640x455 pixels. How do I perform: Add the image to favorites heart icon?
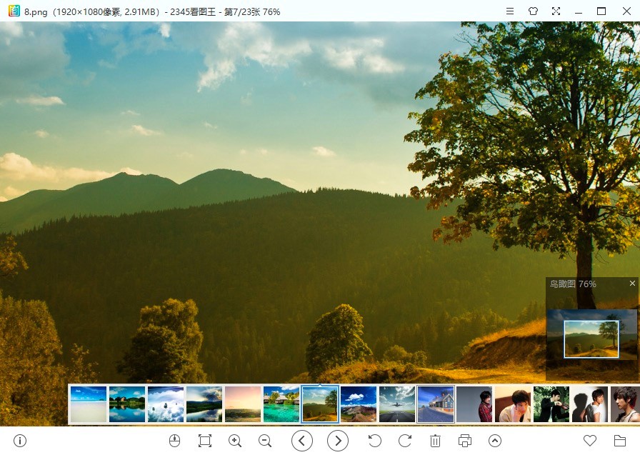(590, 440)
